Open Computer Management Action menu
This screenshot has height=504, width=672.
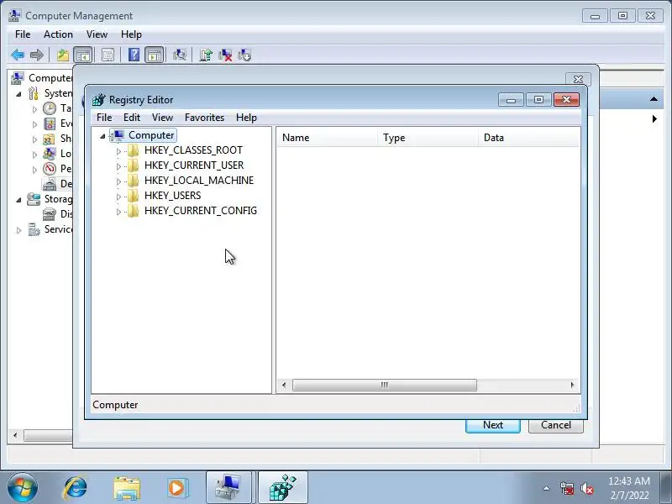tap(58, 34)
